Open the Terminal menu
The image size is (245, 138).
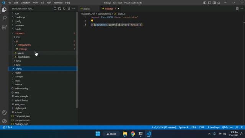pos(58,3)
